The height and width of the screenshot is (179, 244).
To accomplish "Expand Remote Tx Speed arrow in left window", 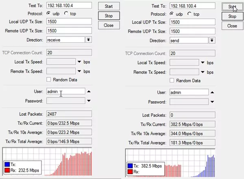I will (79, 71).
